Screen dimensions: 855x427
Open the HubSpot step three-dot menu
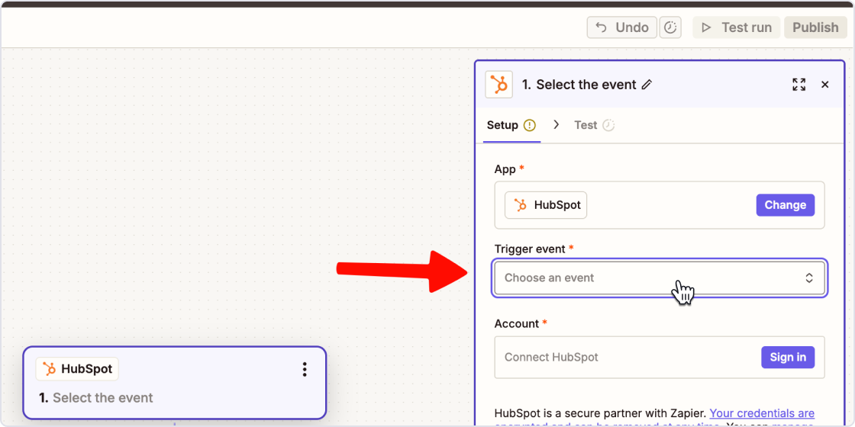305,369
